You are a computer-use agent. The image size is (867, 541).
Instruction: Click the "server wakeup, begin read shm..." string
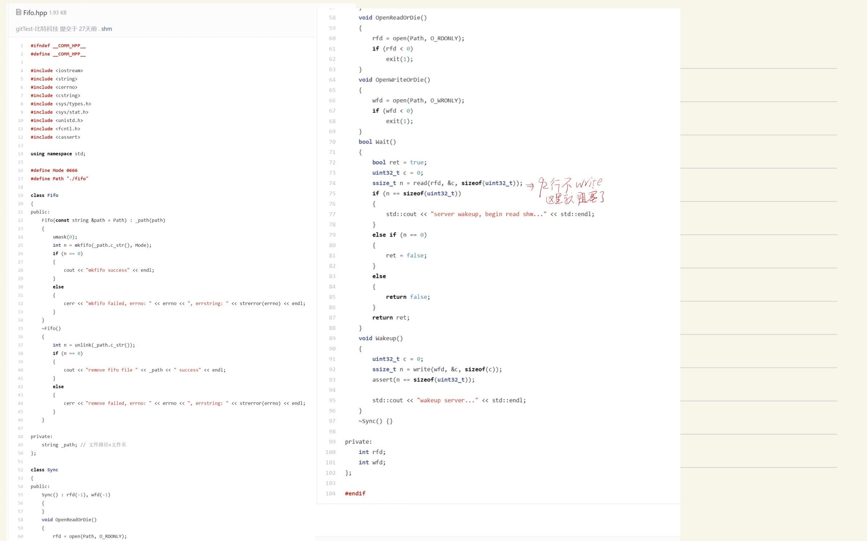488,214
